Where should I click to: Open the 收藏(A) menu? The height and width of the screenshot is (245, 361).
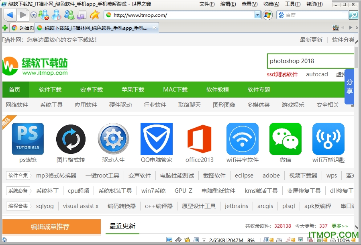tap(271, 4)
